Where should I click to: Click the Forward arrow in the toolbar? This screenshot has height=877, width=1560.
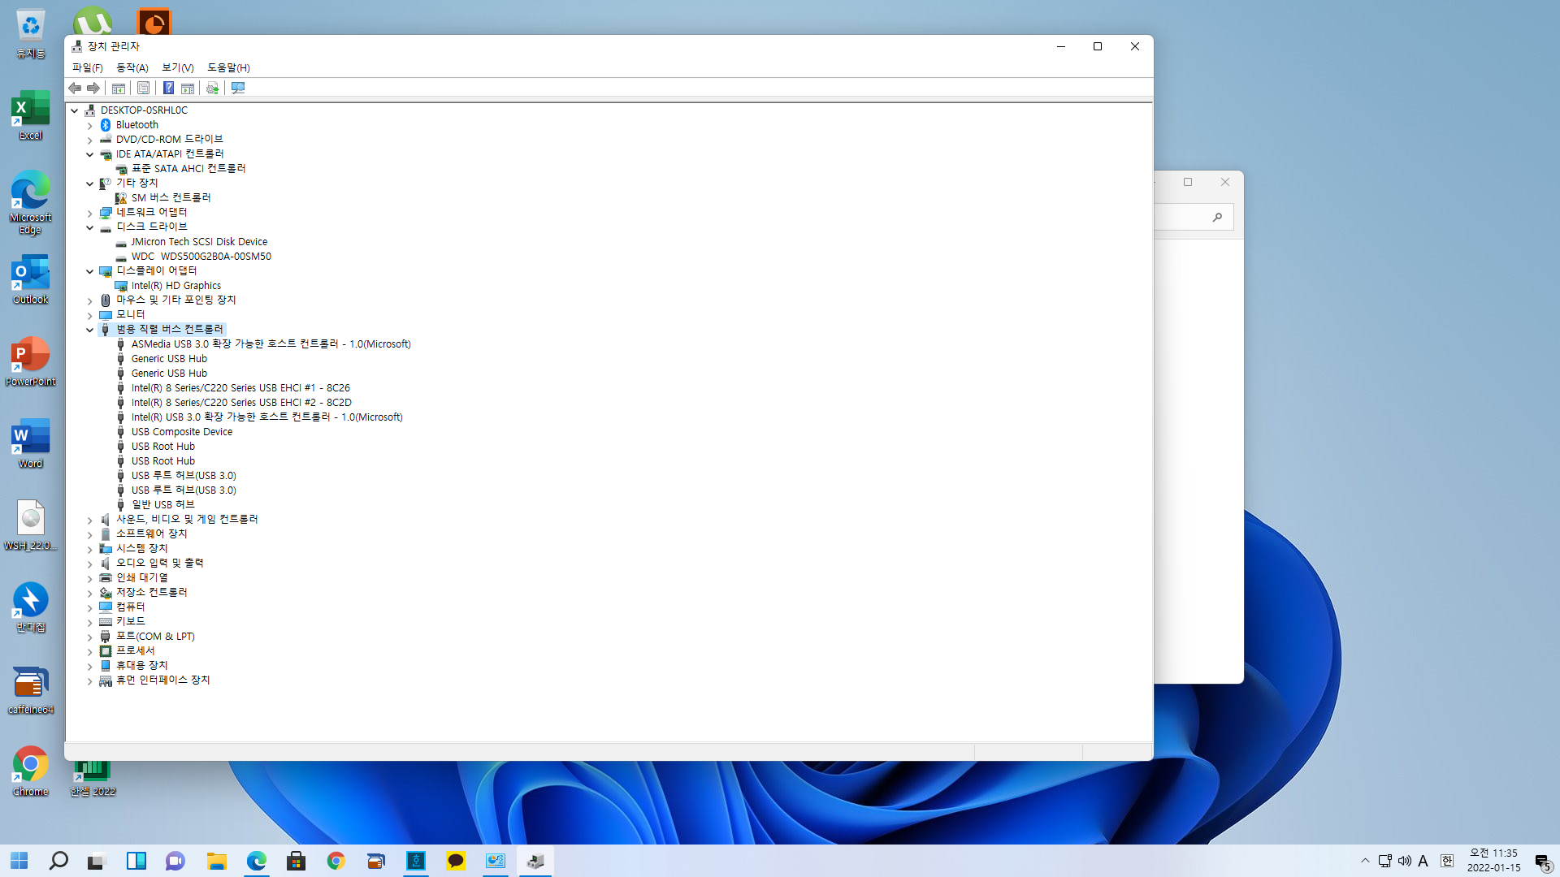pyautogui.click(x=93, y=88)
